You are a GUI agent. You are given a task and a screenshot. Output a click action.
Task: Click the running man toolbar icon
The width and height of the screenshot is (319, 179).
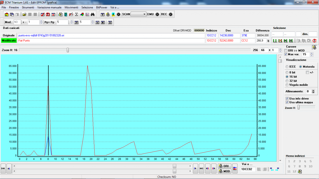(x=113, y=14)
